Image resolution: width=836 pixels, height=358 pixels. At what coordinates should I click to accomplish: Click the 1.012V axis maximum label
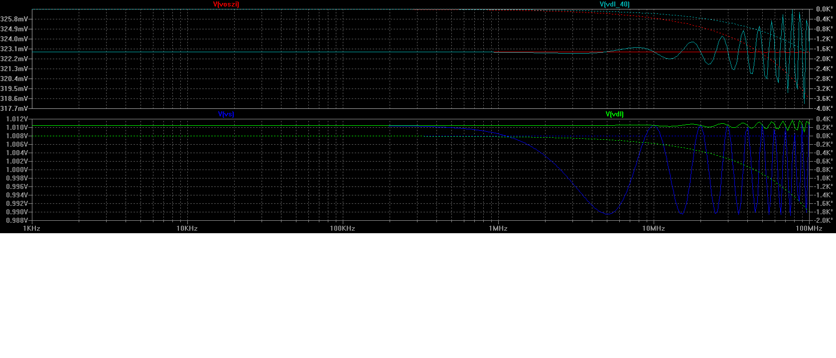pos(17,119)
